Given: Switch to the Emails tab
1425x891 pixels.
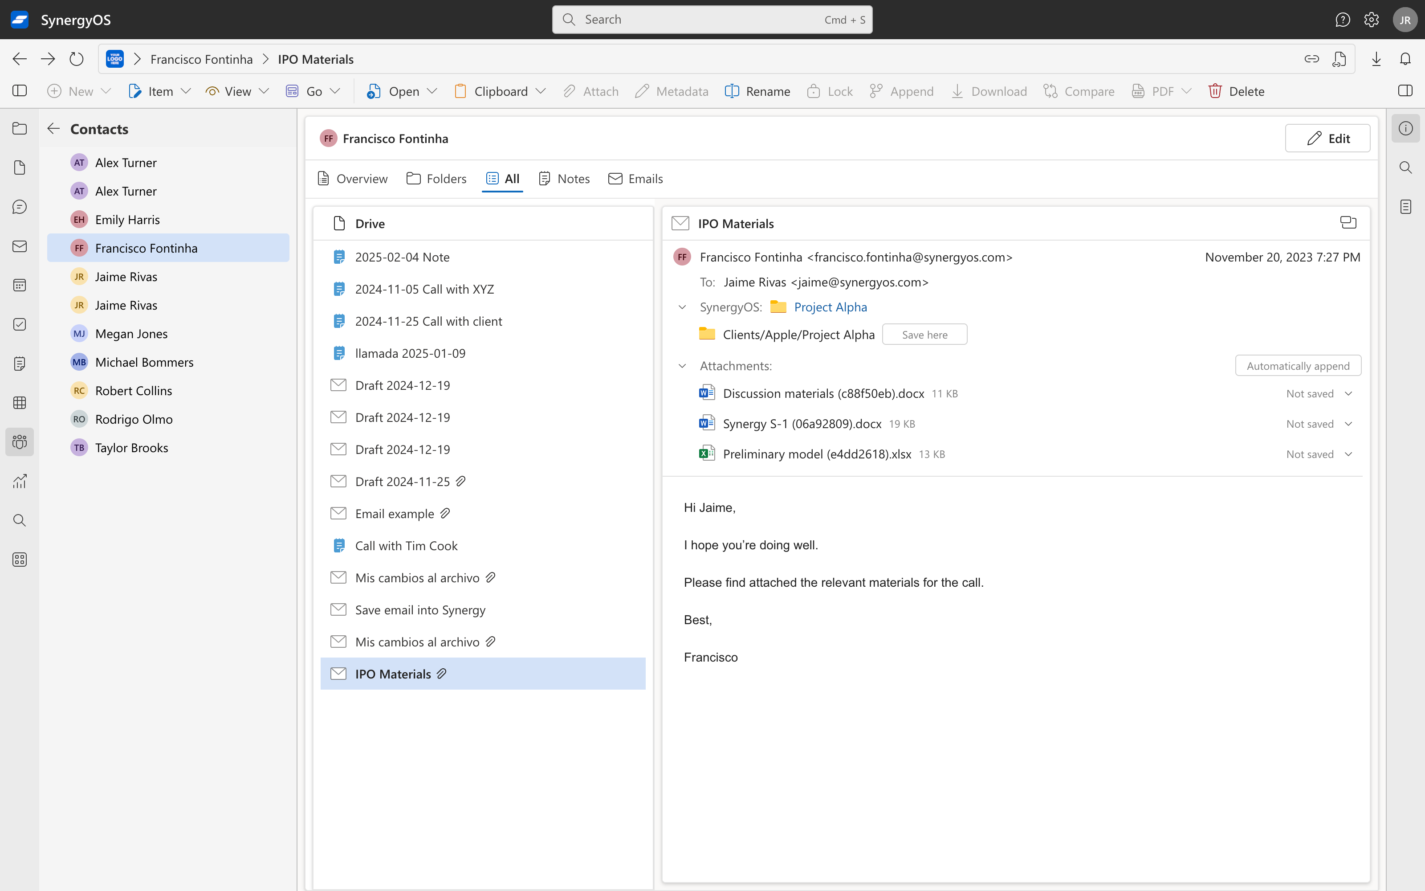Looking at the screenshot, I should (x=635, y=179).
